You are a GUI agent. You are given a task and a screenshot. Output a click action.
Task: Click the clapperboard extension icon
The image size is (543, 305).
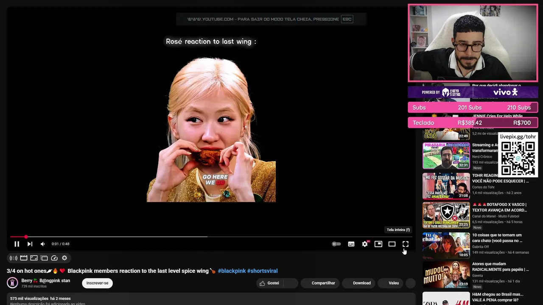(x=24, y=258)
